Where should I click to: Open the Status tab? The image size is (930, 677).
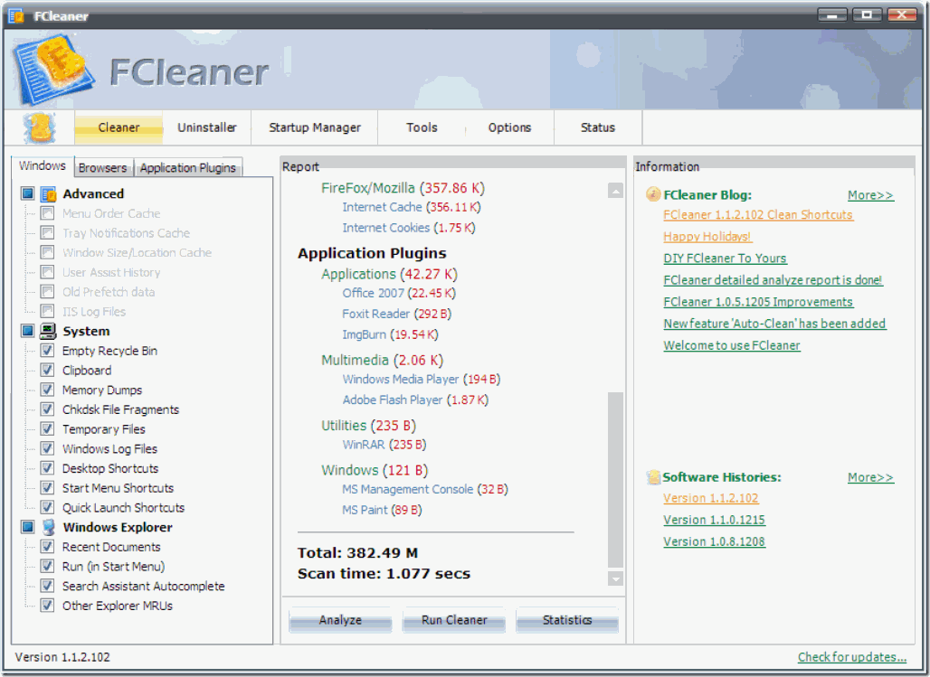pyautogui.click(x=598, y=127)
